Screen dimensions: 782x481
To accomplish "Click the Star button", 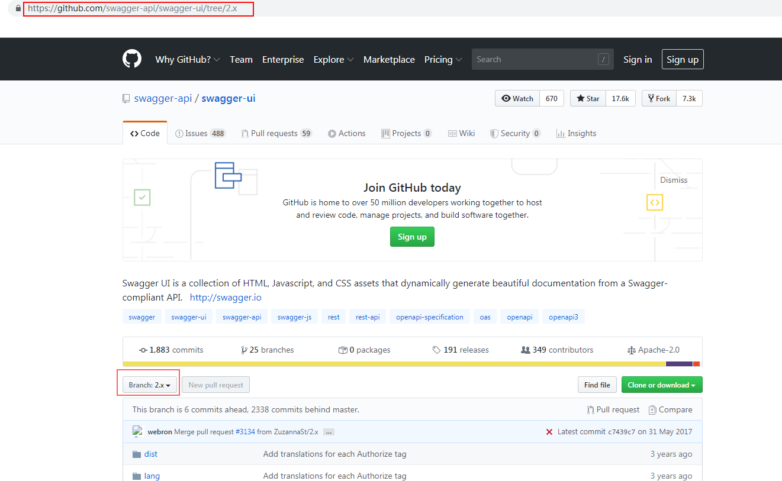I will point(588,98).
